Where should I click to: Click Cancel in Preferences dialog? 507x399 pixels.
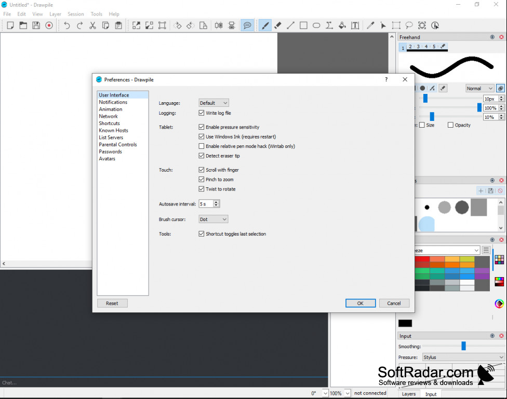pyautogui.click(x=394, y=303)
